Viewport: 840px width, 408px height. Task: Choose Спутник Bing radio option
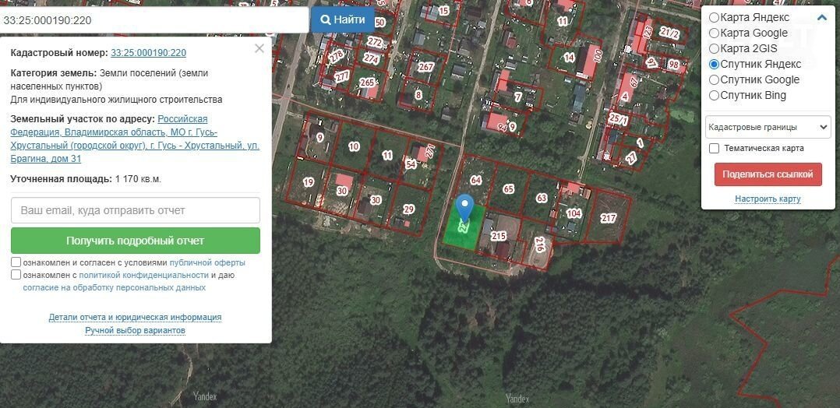click(714, 95)
